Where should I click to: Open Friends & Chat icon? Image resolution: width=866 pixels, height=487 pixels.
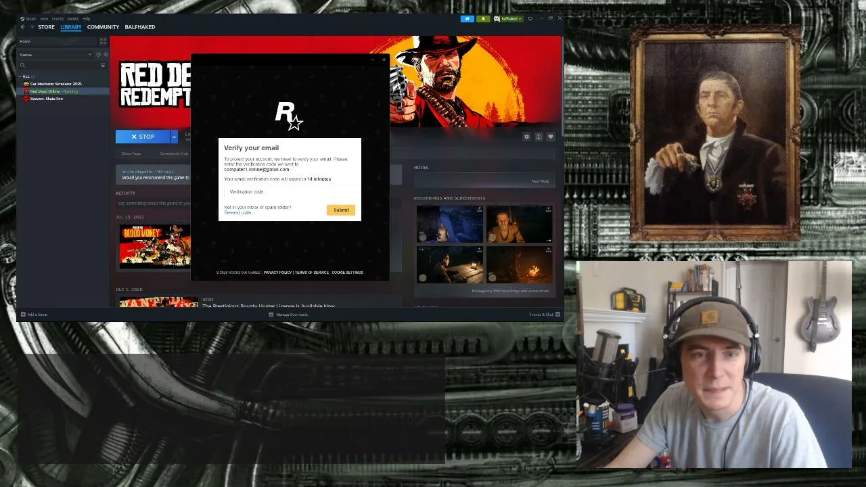[557, 315]
